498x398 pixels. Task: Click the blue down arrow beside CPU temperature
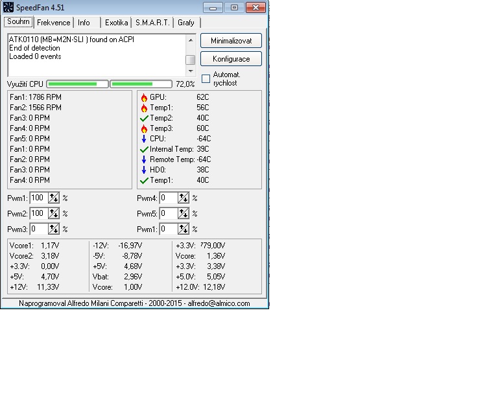[x=144, y=139]
